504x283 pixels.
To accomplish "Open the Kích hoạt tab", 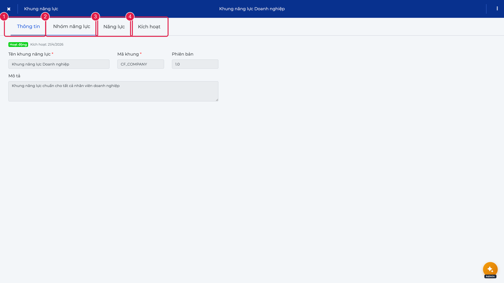I will [x=149, y=27].
